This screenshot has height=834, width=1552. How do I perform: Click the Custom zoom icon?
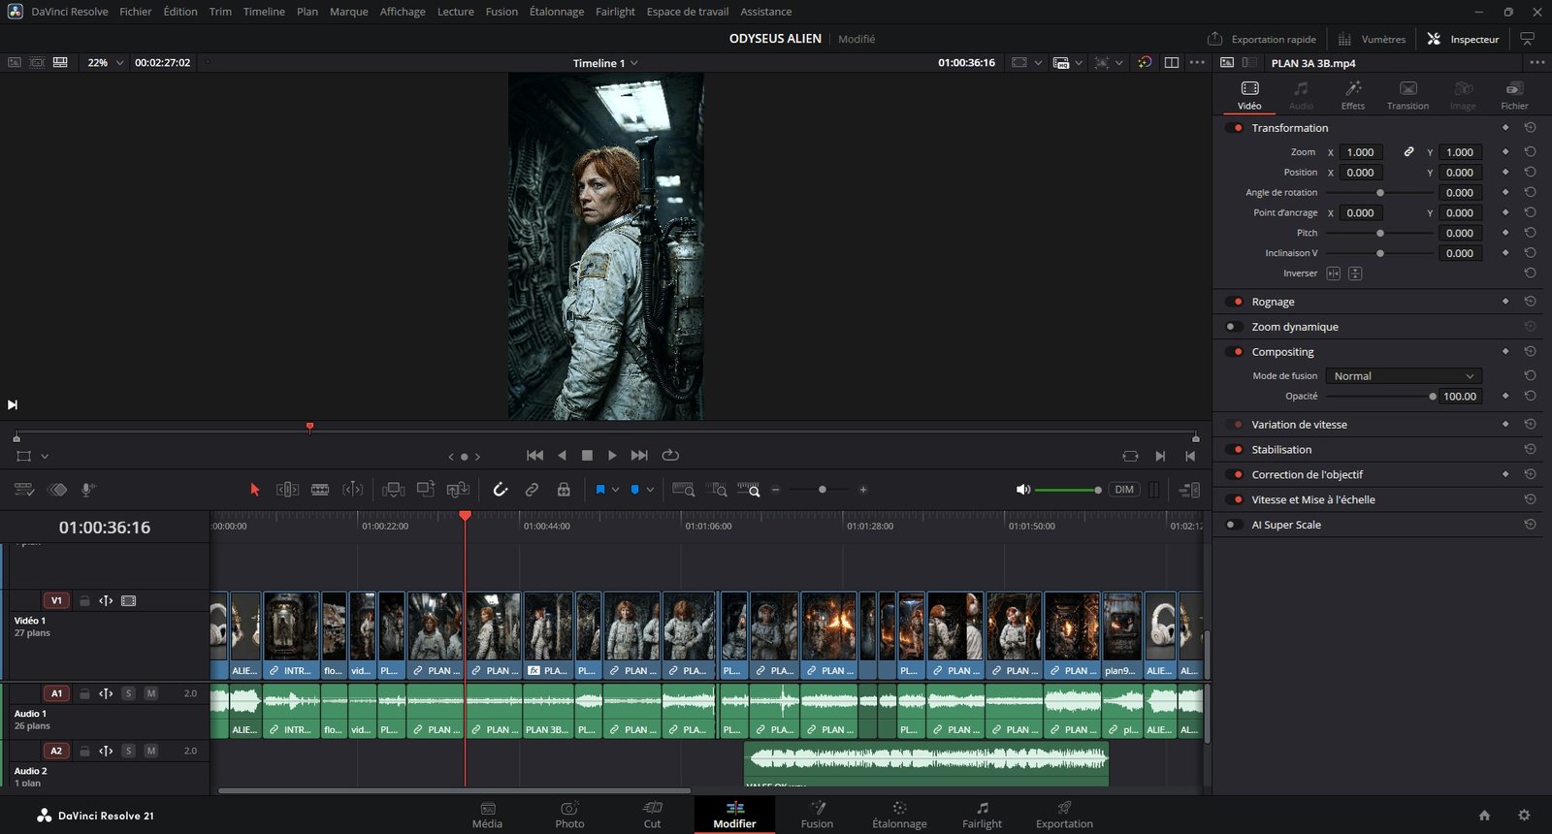pyautogui.click(x=749, y=490)
